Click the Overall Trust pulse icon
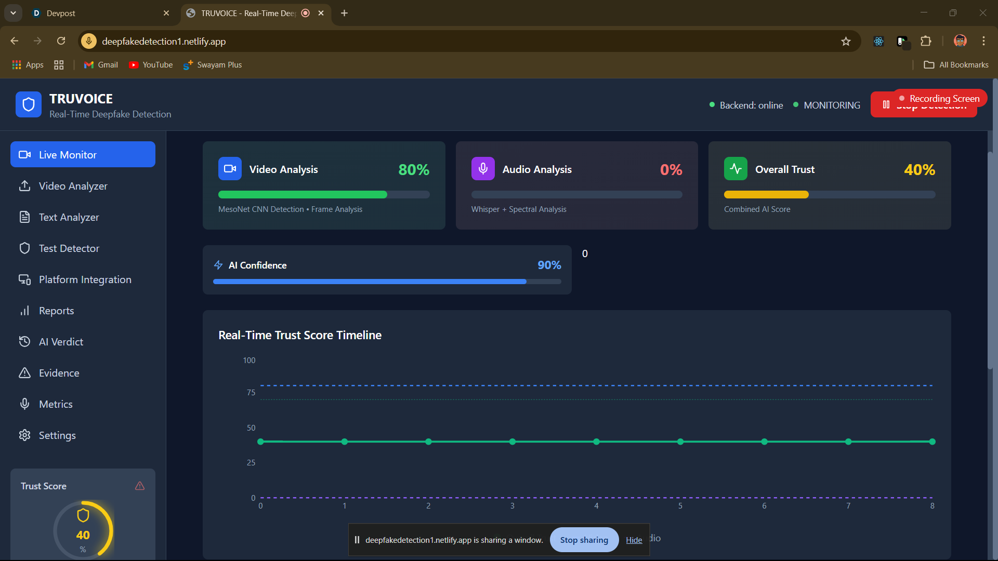Screen dimensions: 998x561 tap(736, 169)
